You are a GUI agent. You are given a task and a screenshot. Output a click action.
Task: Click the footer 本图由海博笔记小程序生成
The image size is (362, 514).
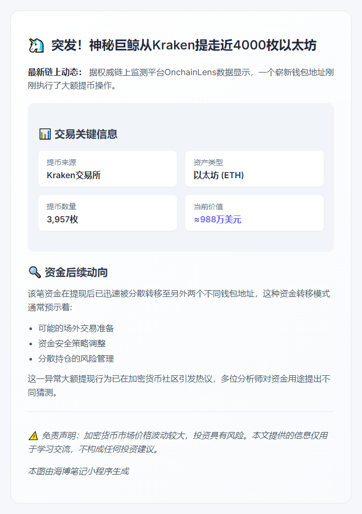[79, 471]
